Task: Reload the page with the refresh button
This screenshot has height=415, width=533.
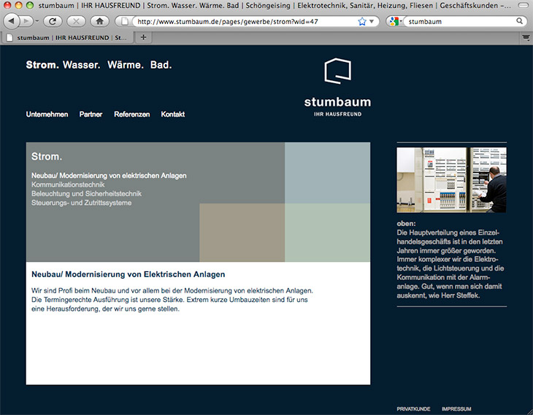Action: pos(53,21)
